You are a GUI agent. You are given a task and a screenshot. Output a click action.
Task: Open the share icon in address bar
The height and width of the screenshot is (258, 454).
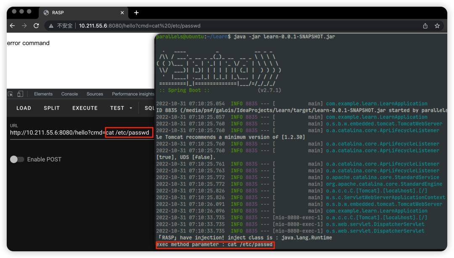[x=425, y=26]
